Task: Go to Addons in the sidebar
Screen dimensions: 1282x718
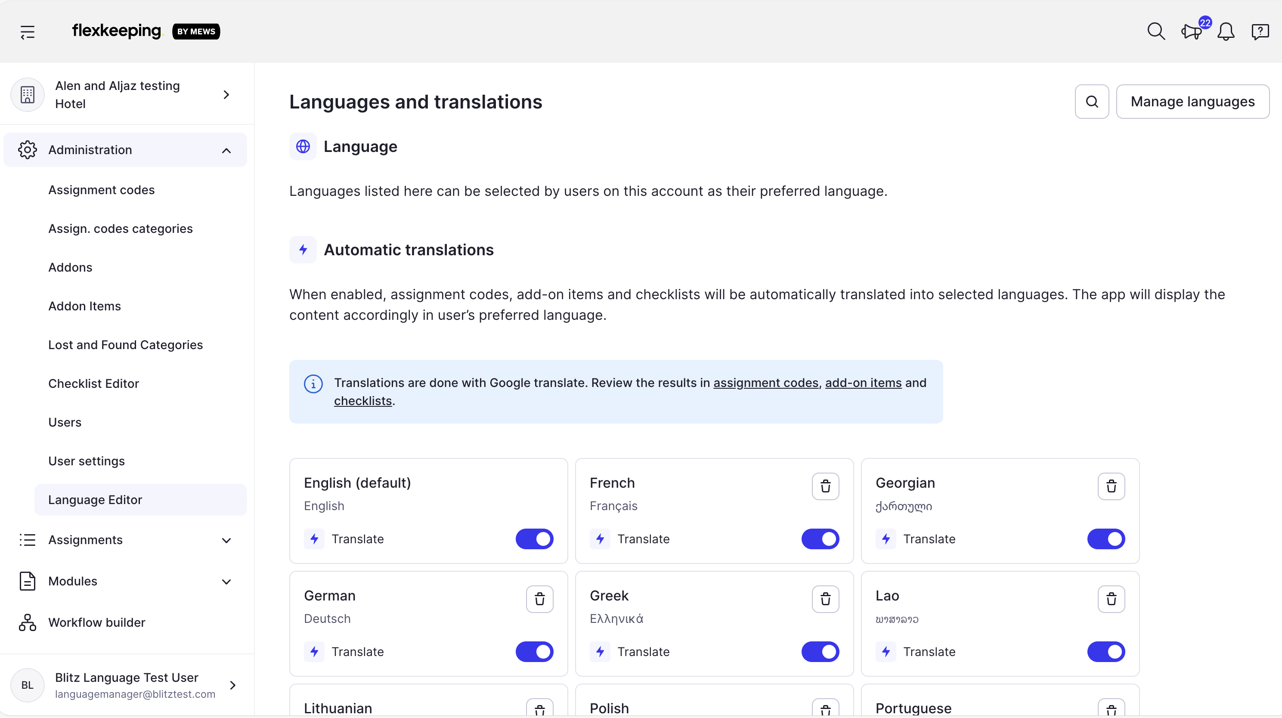Action: pyautogui.click(x=70, y=267)
